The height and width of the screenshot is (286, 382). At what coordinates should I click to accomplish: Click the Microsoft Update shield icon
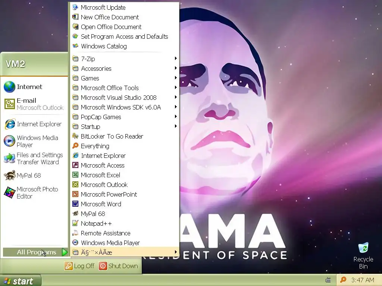click(75, 7)
